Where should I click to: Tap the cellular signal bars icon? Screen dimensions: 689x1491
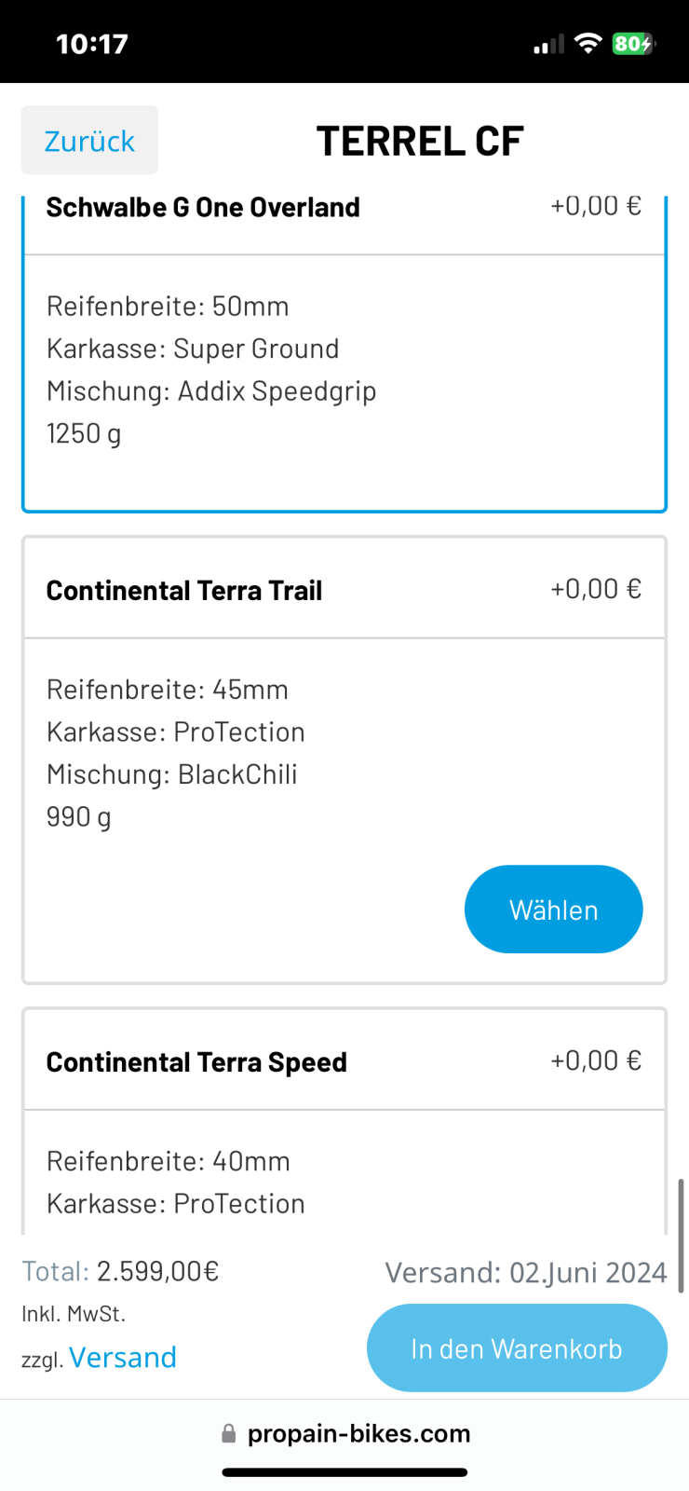click(548, 44)
